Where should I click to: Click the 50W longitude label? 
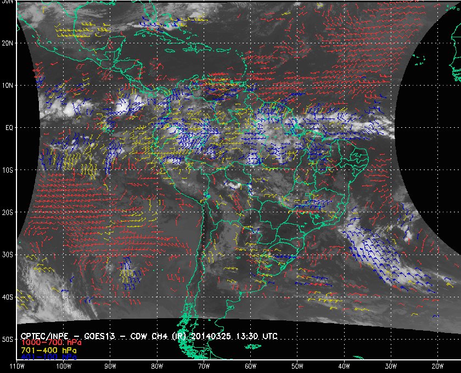297,366
